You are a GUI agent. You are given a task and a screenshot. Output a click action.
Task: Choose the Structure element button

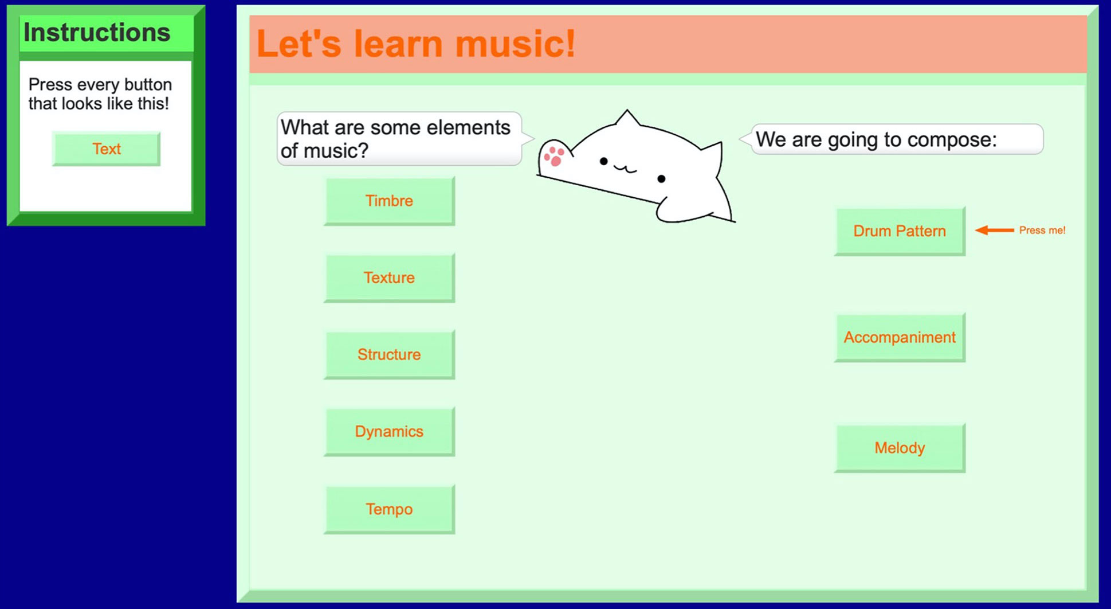(390, 354)
